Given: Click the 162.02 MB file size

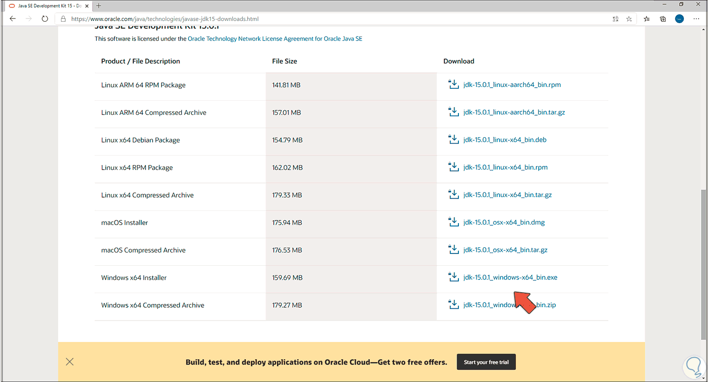Looking at the screenshot, I should coord(287,167).
